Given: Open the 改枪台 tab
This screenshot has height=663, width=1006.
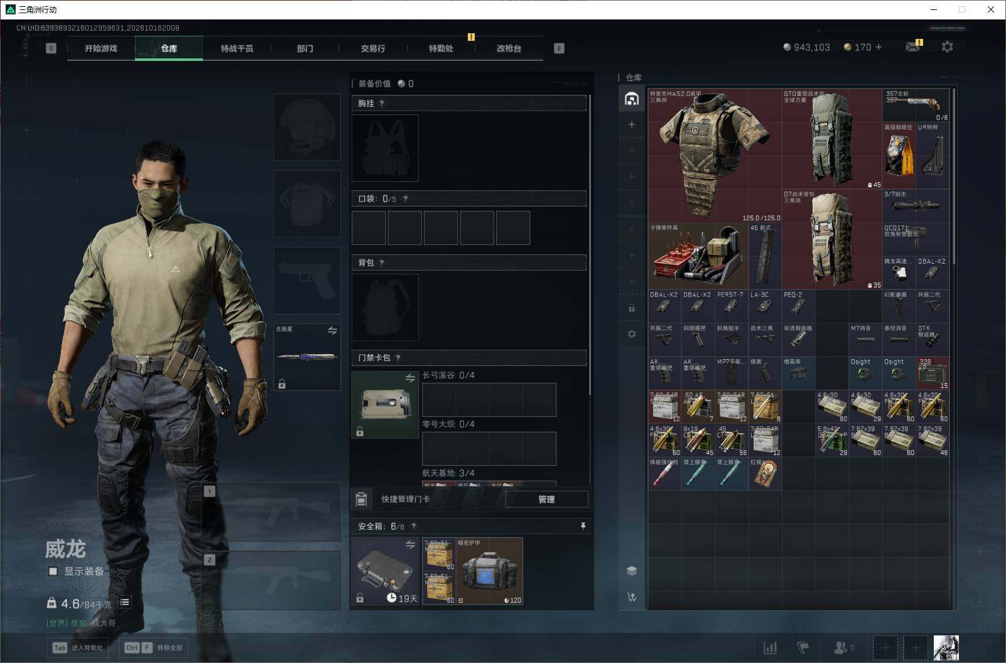Looking at the screenshot, I should tap(509, 48).
